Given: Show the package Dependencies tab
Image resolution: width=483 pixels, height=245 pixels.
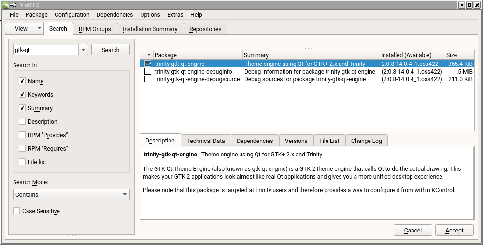Looking at the screenshot, I should click(255, 141).
